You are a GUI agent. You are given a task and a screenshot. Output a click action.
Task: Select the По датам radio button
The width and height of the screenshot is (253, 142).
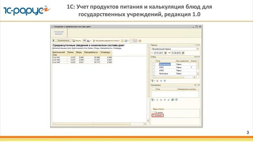158,112
